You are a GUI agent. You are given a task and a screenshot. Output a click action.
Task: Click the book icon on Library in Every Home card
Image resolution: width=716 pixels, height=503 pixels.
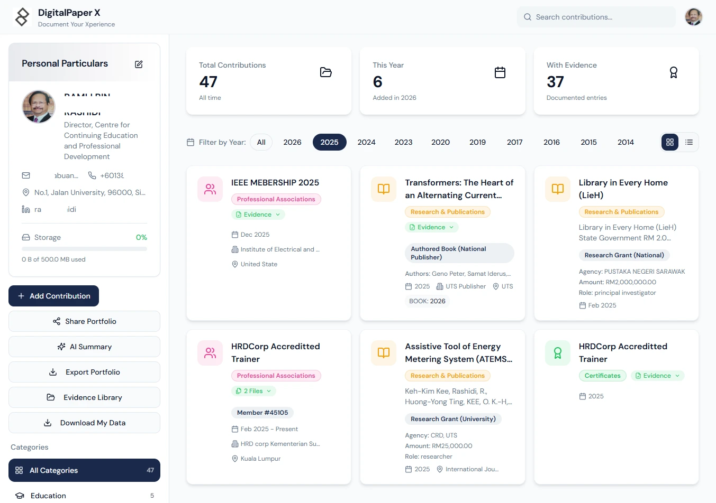tap(558, 189)
